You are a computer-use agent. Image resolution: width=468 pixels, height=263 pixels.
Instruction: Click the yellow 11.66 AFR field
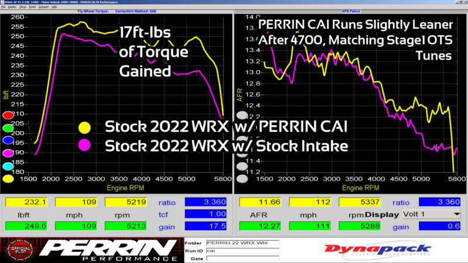pyautogui.click(x=260, y=202)
